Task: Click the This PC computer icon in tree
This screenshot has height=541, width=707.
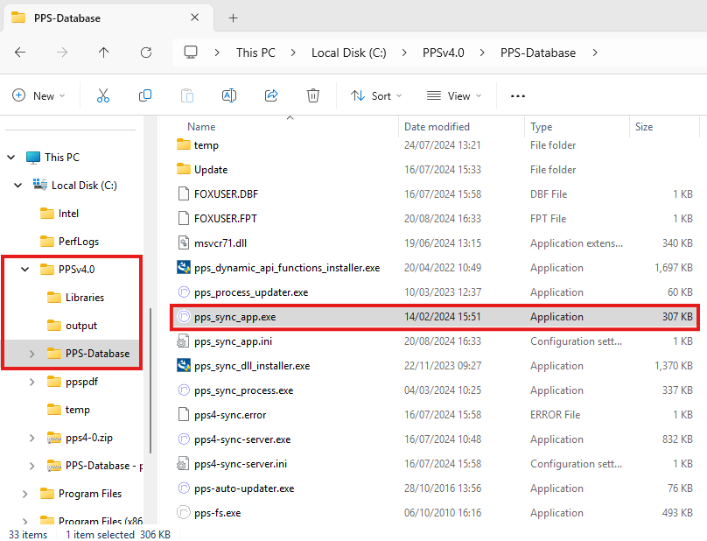Action: 33,158
